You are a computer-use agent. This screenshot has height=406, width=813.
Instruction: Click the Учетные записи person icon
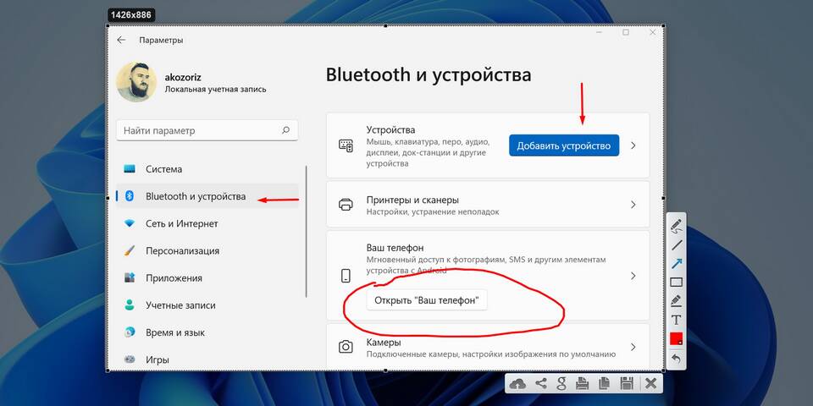click(x=130, y=305)
